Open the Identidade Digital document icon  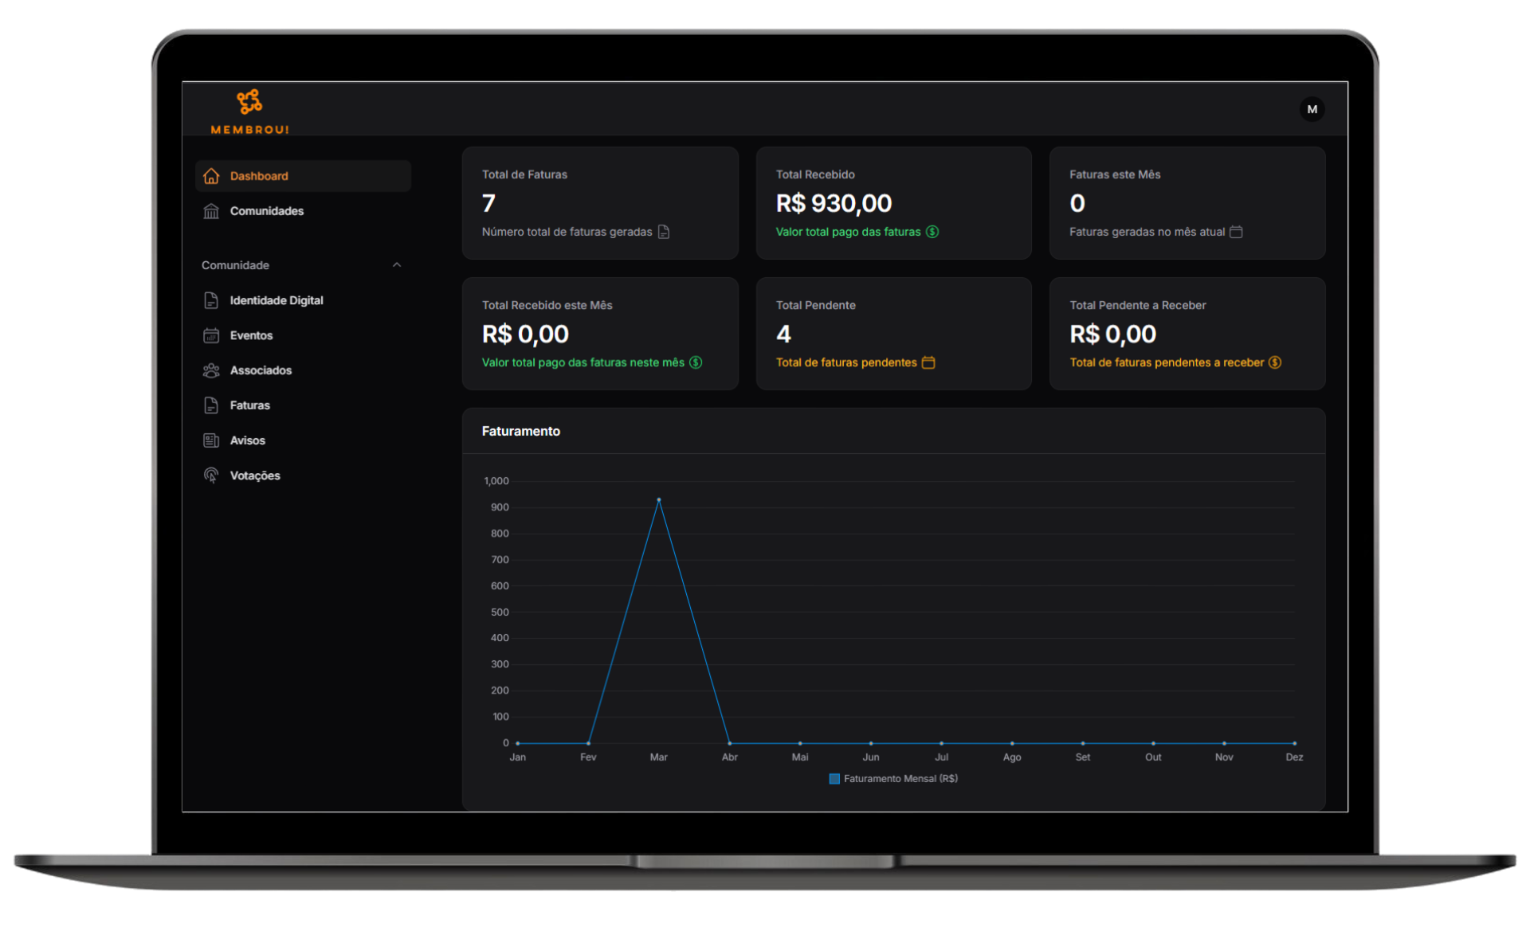coord(210,300)
